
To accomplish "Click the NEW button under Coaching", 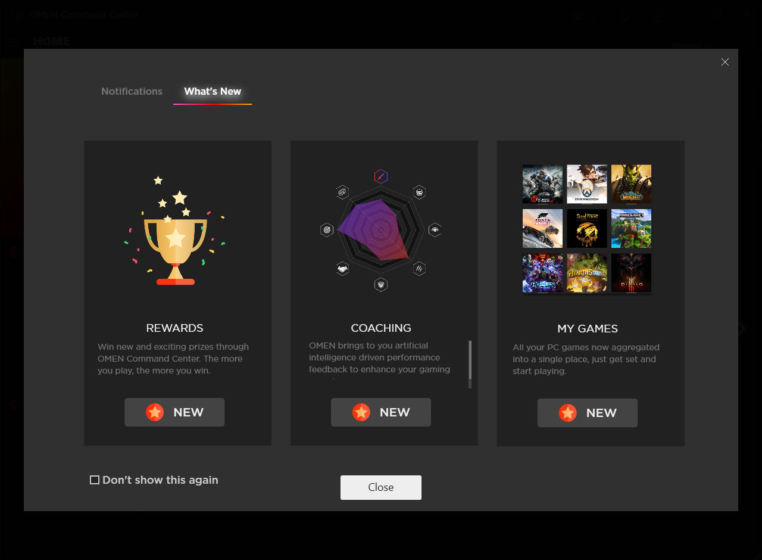I will (x=381, y=412).
